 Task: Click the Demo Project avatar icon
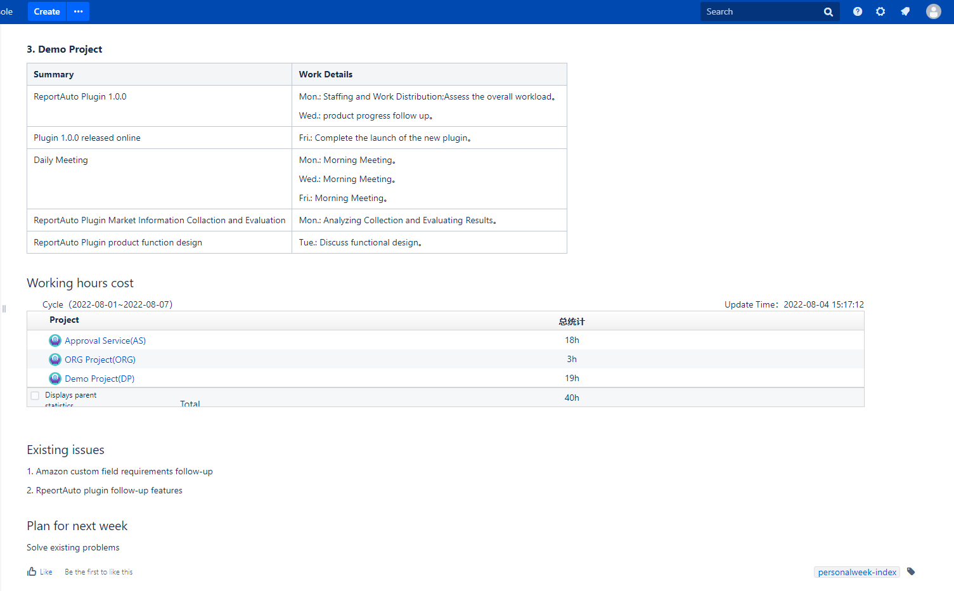coord(55,379)
